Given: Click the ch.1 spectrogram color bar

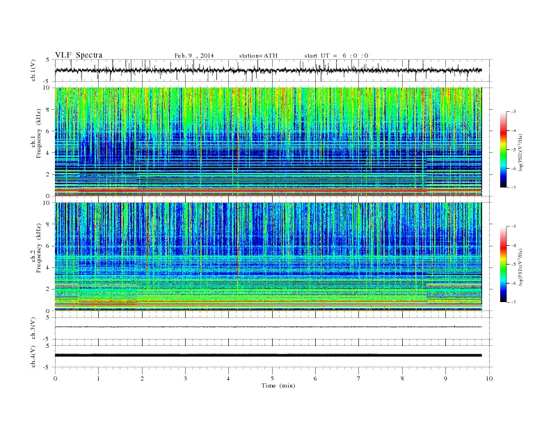Looking at the screenshot, I should click(x=504, y=149).
